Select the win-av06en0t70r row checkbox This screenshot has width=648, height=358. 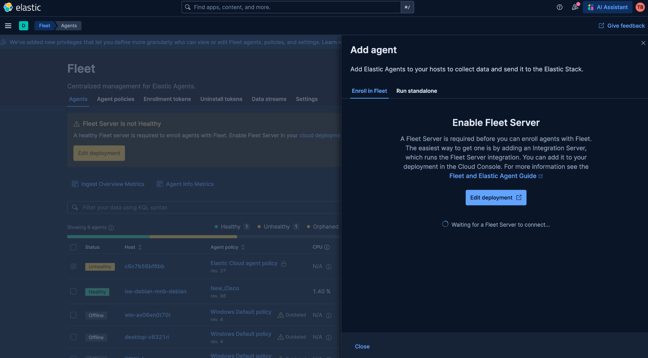73,315
